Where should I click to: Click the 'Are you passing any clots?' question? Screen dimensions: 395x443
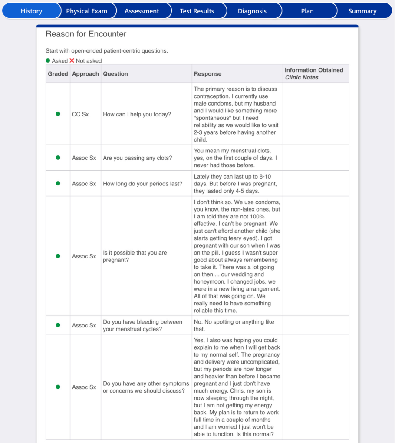point(138,158)
